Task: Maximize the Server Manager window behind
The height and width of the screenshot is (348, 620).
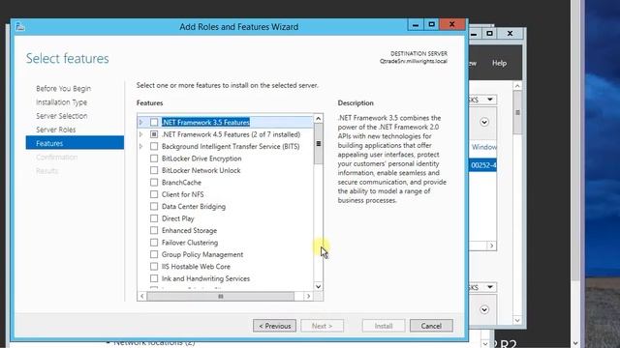Action: coord(489,34)
